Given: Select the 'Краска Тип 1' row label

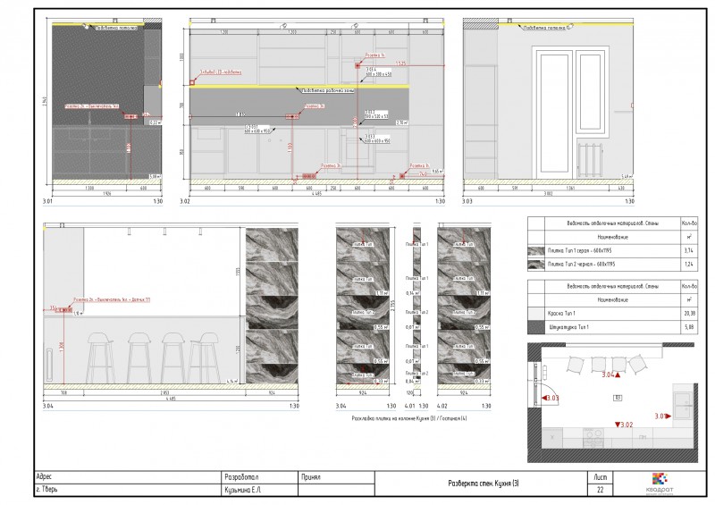Looking at the screenshot, I should point(561,314).
